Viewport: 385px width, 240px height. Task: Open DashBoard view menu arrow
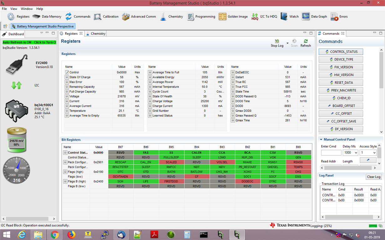pos(42,33)
